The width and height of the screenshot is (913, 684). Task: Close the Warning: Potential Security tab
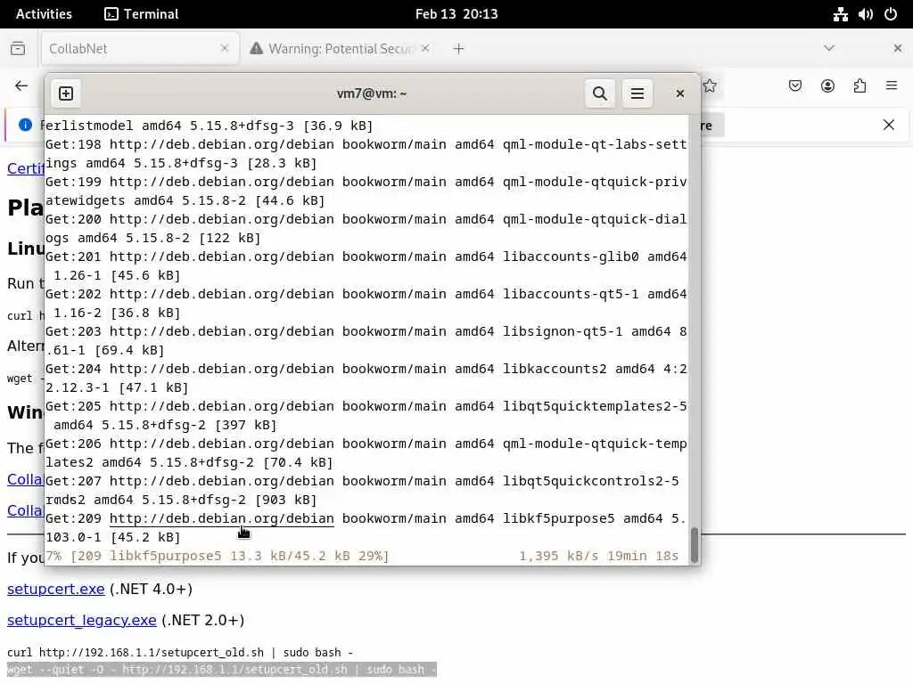coord(425,48)
